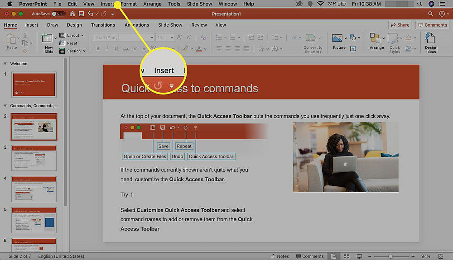The image size is (453, 260).
Task: Collapse the Welcome section triangle
Action: [x=5, y=64]
